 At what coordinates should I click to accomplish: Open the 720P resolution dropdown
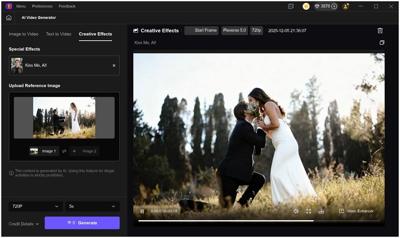(36, 206)
